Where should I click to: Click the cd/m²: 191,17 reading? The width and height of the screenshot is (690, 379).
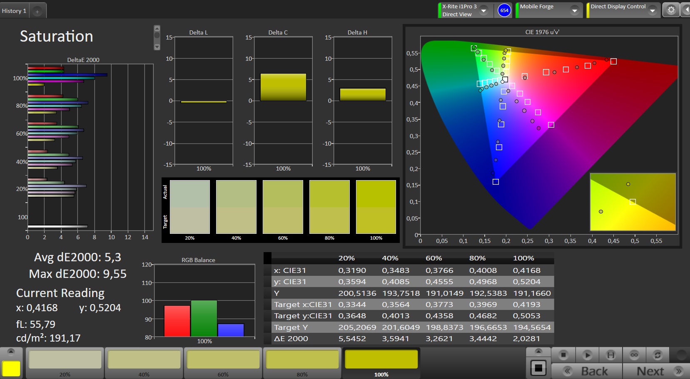(48, 338)
